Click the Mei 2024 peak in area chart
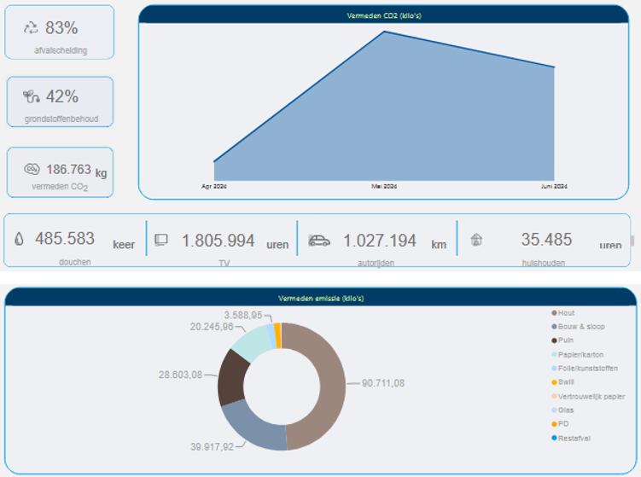Viewport: 641px width, 477px height. tap(384, 32)
